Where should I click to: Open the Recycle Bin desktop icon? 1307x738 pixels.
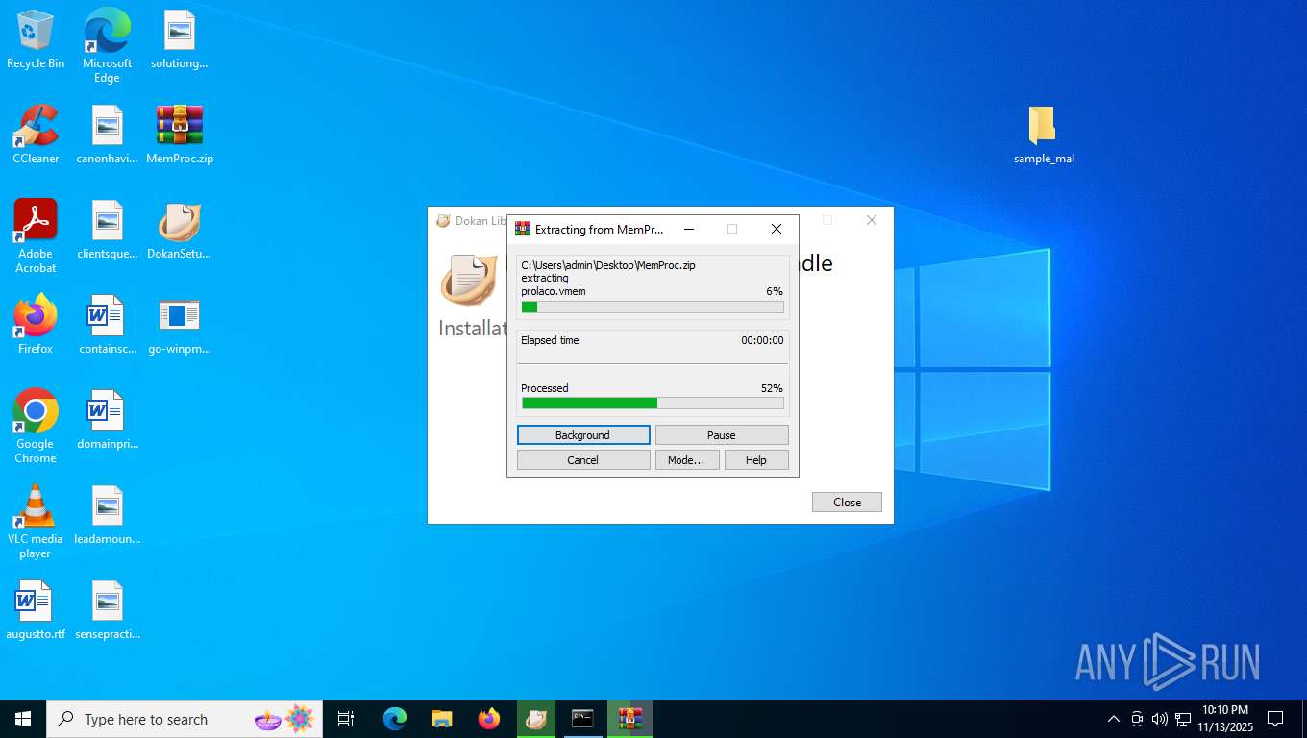[x=36, y=40]
